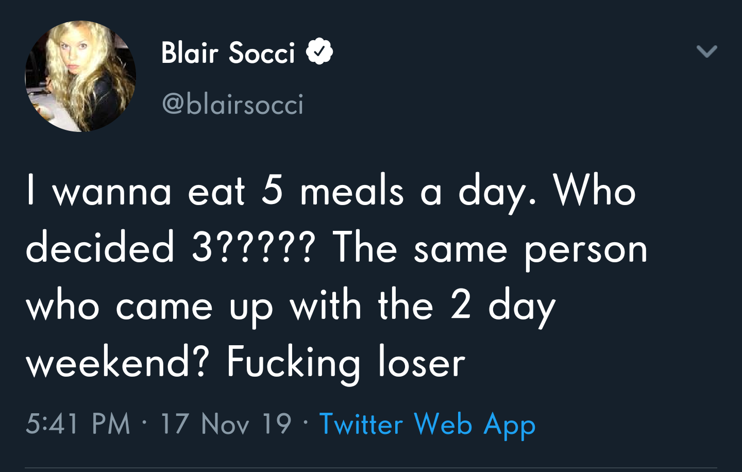Open the @blairsocci handle
The image size is (742, 472).
point(233,104)
